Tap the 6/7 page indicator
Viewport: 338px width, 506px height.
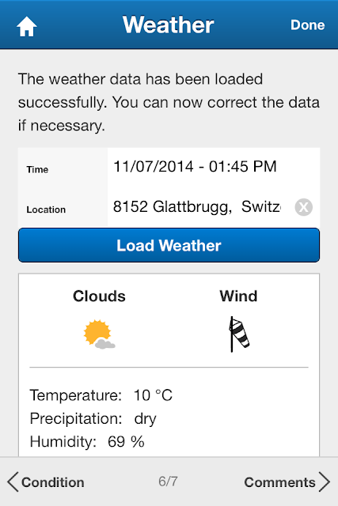coord(168,481)
